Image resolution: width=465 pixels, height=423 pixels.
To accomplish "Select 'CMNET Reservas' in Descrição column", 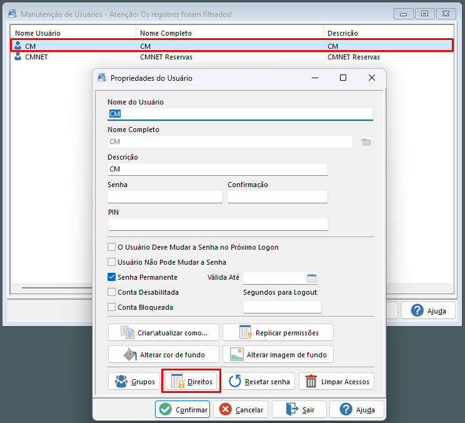I will tap(354, 57).
